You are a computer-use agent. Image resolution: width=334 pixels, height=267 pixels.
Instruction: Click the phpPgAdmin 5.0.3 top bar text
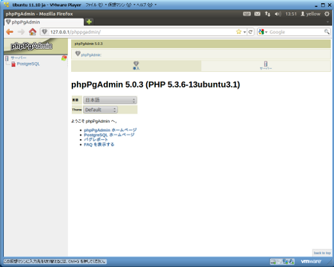point(89,44)
